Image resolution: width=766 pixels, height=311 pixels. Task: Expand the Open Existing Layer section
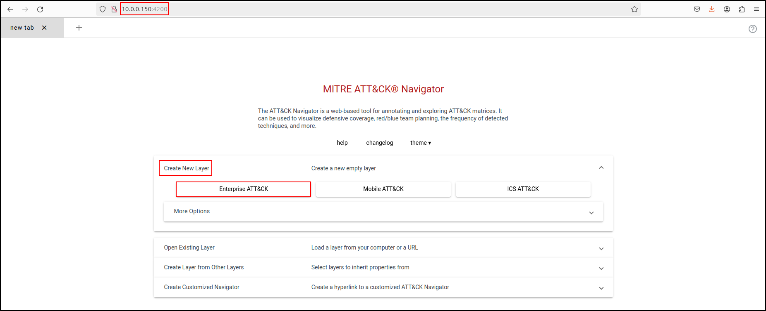pyautogui.click(x=383, y=248)
